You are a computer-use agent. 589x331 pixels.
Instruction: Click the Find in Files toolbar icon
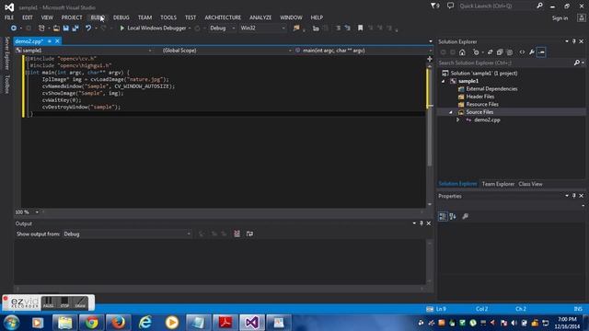[x=296, y=29]
